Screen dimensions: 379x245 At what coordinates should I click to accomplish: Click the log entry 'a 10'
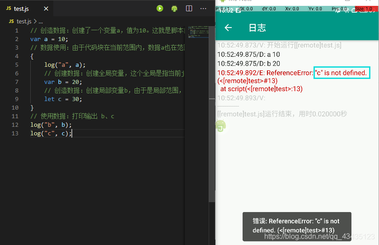[248, 54]
